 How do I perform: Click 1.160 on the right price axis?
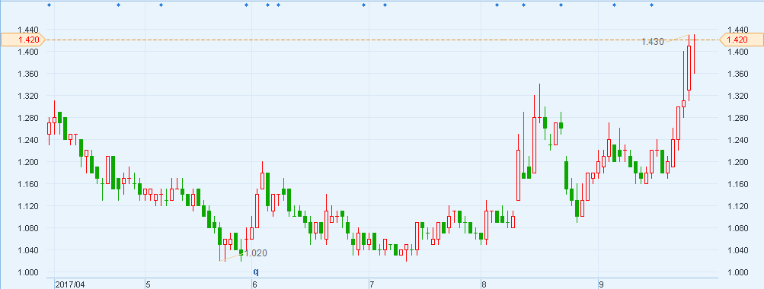point(737,184)
